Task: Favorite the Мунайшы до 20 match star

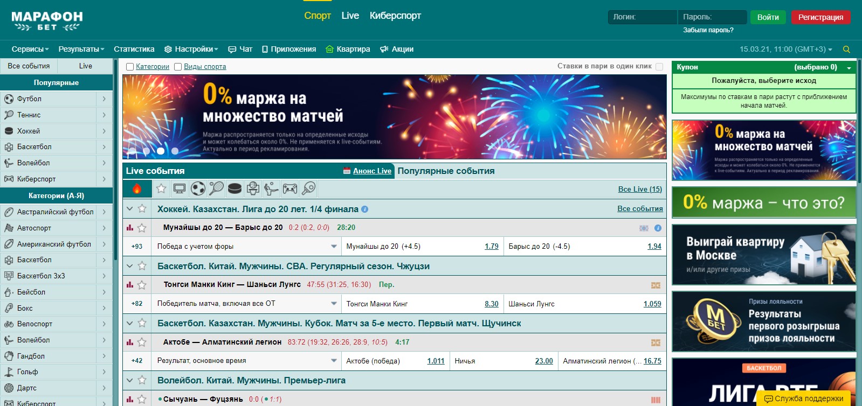Action: point(142,228)
